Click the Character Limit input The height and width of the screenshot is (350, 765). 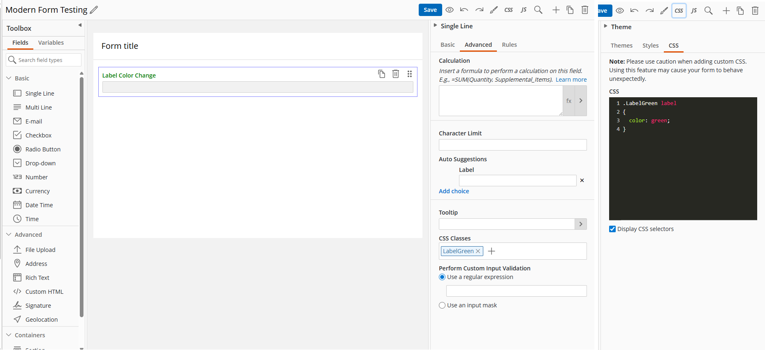click(512, 145)
